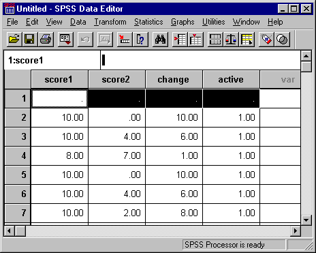This screenshot has height=253, width=316.
Task: Click the vertical scrollbar thumb
Action: pos(306,66)
